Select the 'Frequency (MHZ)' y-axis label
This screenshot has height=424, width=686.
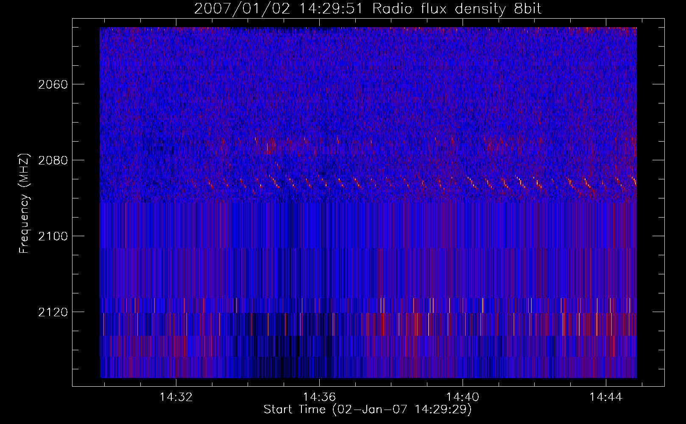point(24,204)
